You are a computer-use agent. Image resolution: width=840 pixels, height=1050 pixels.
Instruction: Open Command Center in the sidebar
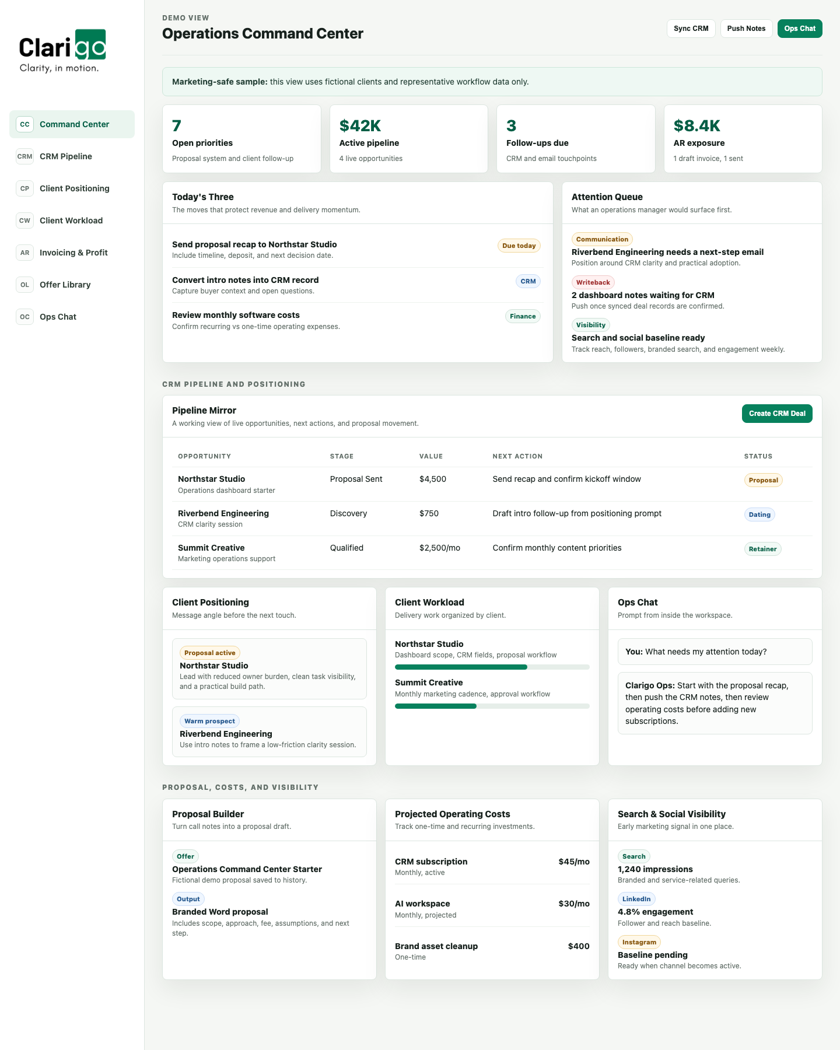(72, 124)
